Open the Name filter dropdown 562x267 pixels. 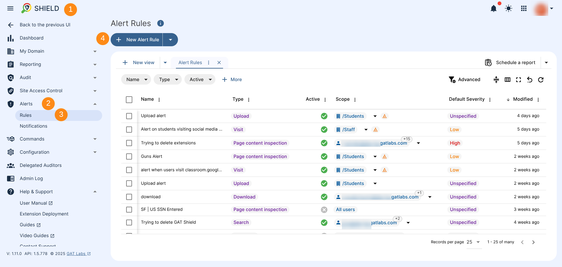[136, 80]
